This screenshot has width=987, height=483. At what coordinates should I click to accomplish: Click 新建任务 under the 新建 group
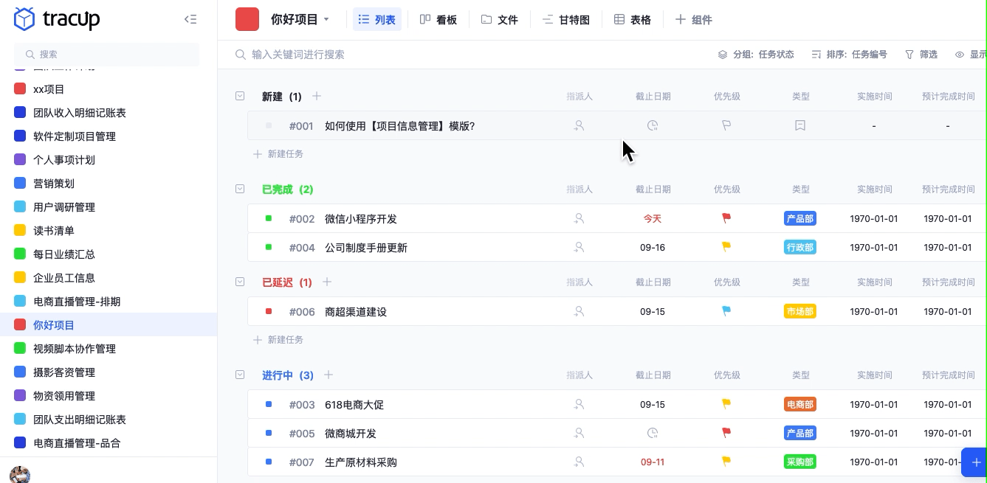[279, 153]
